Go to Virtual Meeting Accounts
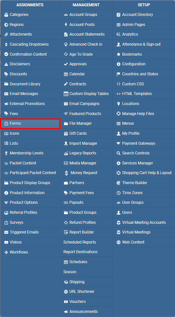The height and width of the screenshot is (317, 175). [144, 223]
